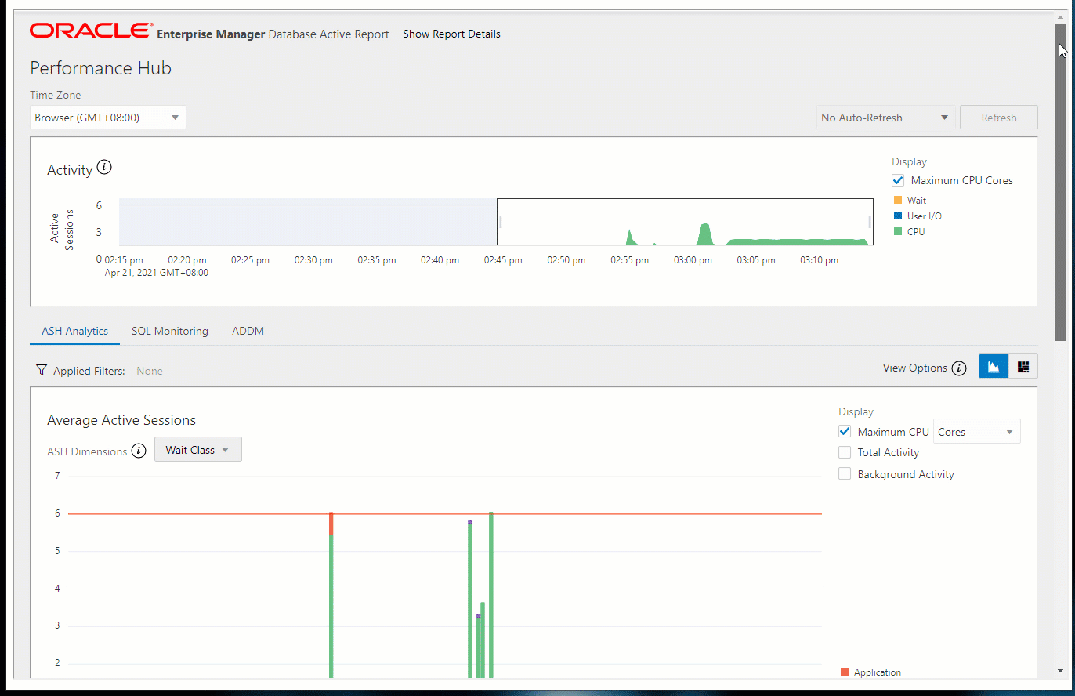Viewport: 1075px width, 696px height.
Task: Click the time range selector left handle
Action: (500, 222)
